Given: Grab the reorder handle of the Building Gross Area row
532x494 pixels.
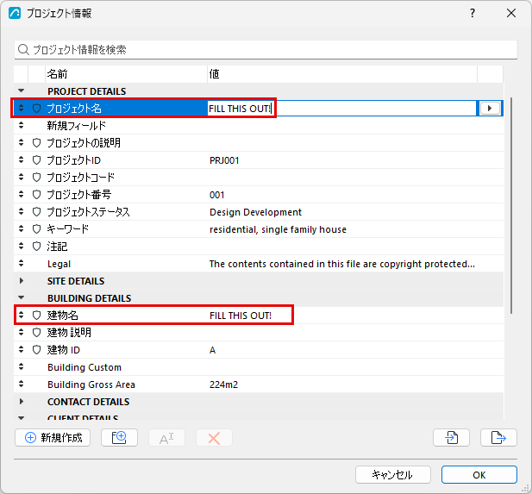Looking at the screenshot, I should (x=21, y=384).
